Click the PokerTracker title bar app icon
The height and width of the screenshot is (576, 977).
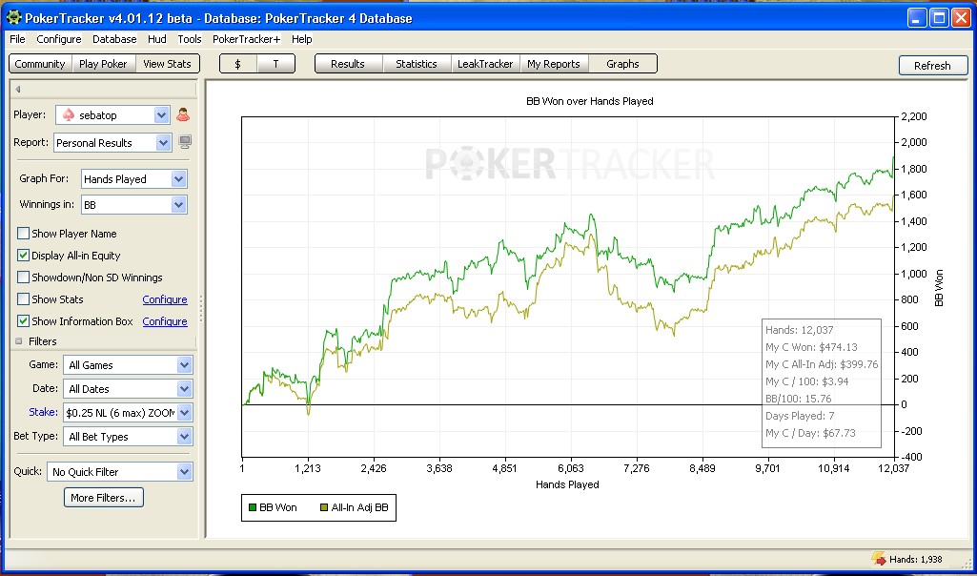[13, 18]
